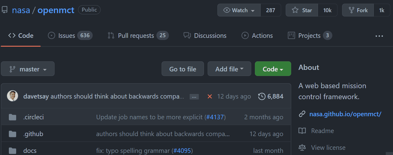
Task: Jump to the Readme link
Action: 323,131
